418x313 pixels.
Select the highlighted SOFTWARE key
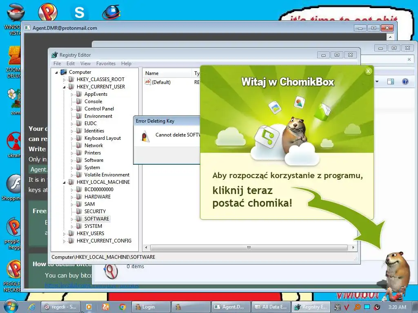coord(96,219)
